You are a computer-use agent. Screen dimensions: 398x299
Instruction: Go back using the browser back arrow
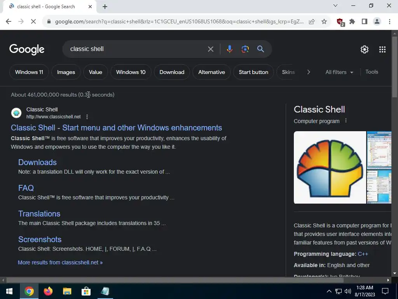[x=9, y=22]
